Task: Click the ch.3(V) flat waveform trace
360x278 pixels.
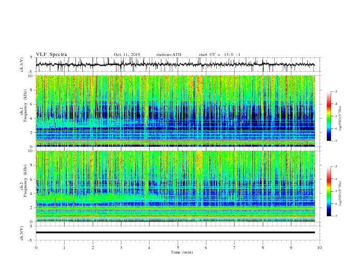Action: click(x=175, y=233)
